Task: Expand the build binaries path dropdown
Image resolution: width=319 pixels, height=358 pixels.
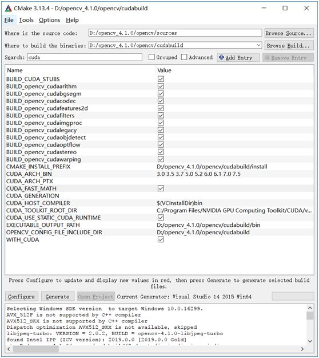Action: 258,45
